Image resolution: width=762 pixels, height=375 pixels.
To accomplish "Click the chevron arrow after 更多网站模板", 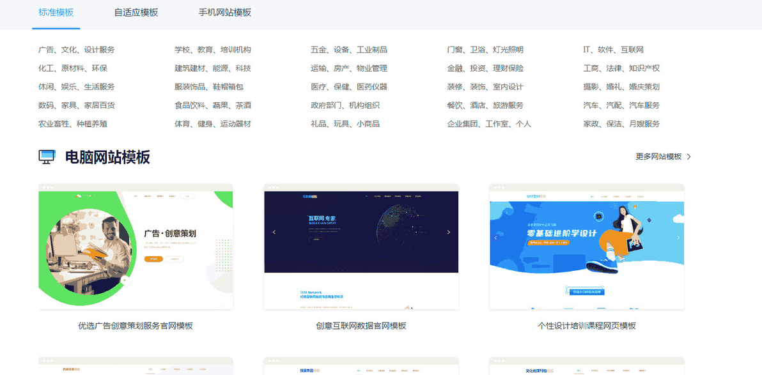I will (688, 157).
